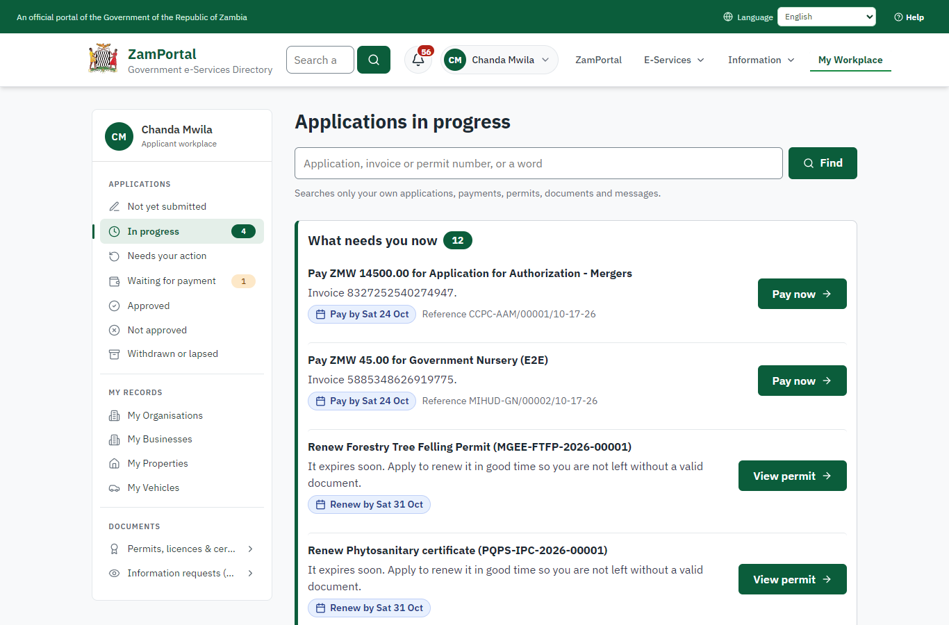Click the Renew by Sat 31 Oct chip for Phytosanitary
The image size is (949, 625).
[369, 608]
